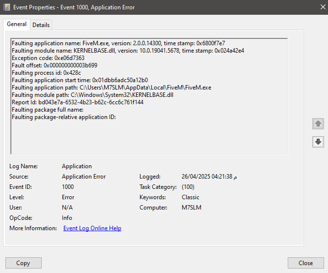Click the Event ID label
This screenshot has height=273, width=328.
click(21, 187)
